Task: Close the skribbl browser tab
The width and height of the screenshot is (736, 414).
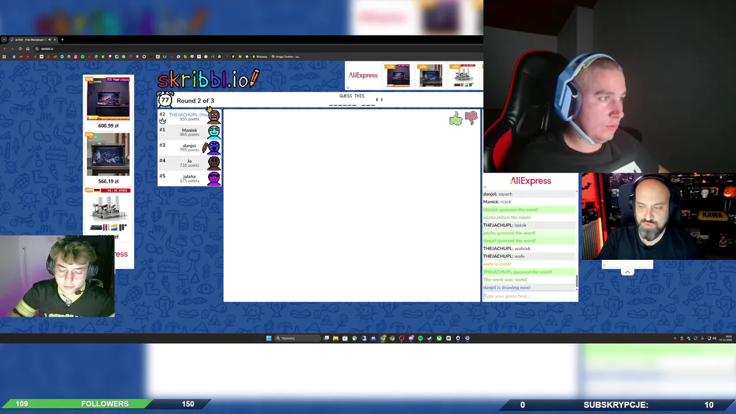Action: 55,40
